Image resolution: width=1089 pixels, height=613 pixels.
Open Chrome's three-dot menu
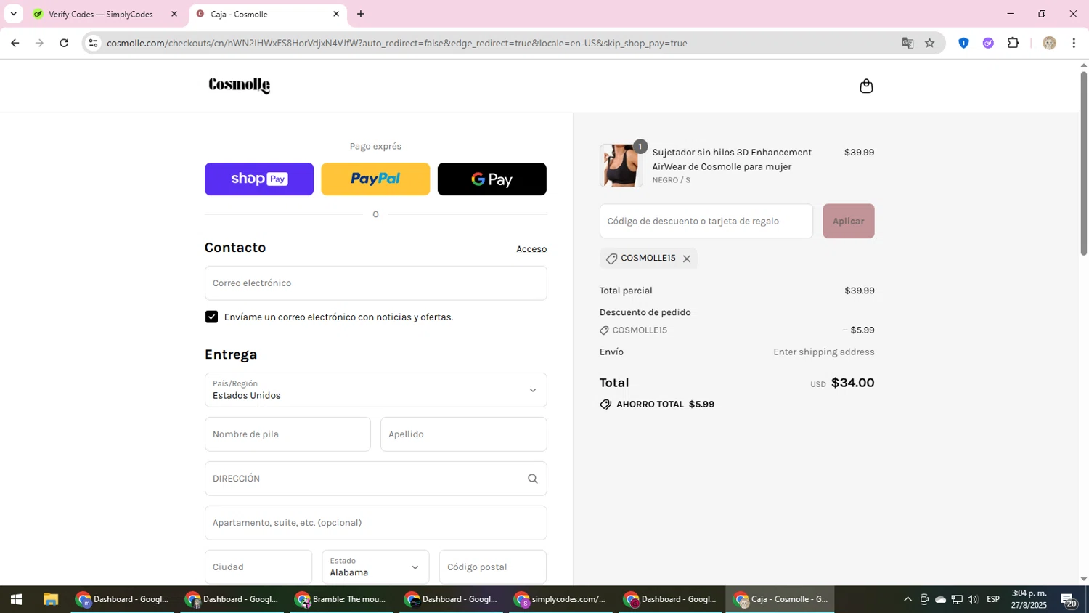1074,43
